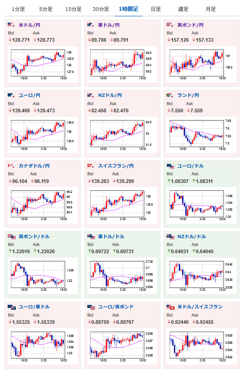Open the ユーロ/英ポンド pair link

pyautogui.click(x=116, y=307)
